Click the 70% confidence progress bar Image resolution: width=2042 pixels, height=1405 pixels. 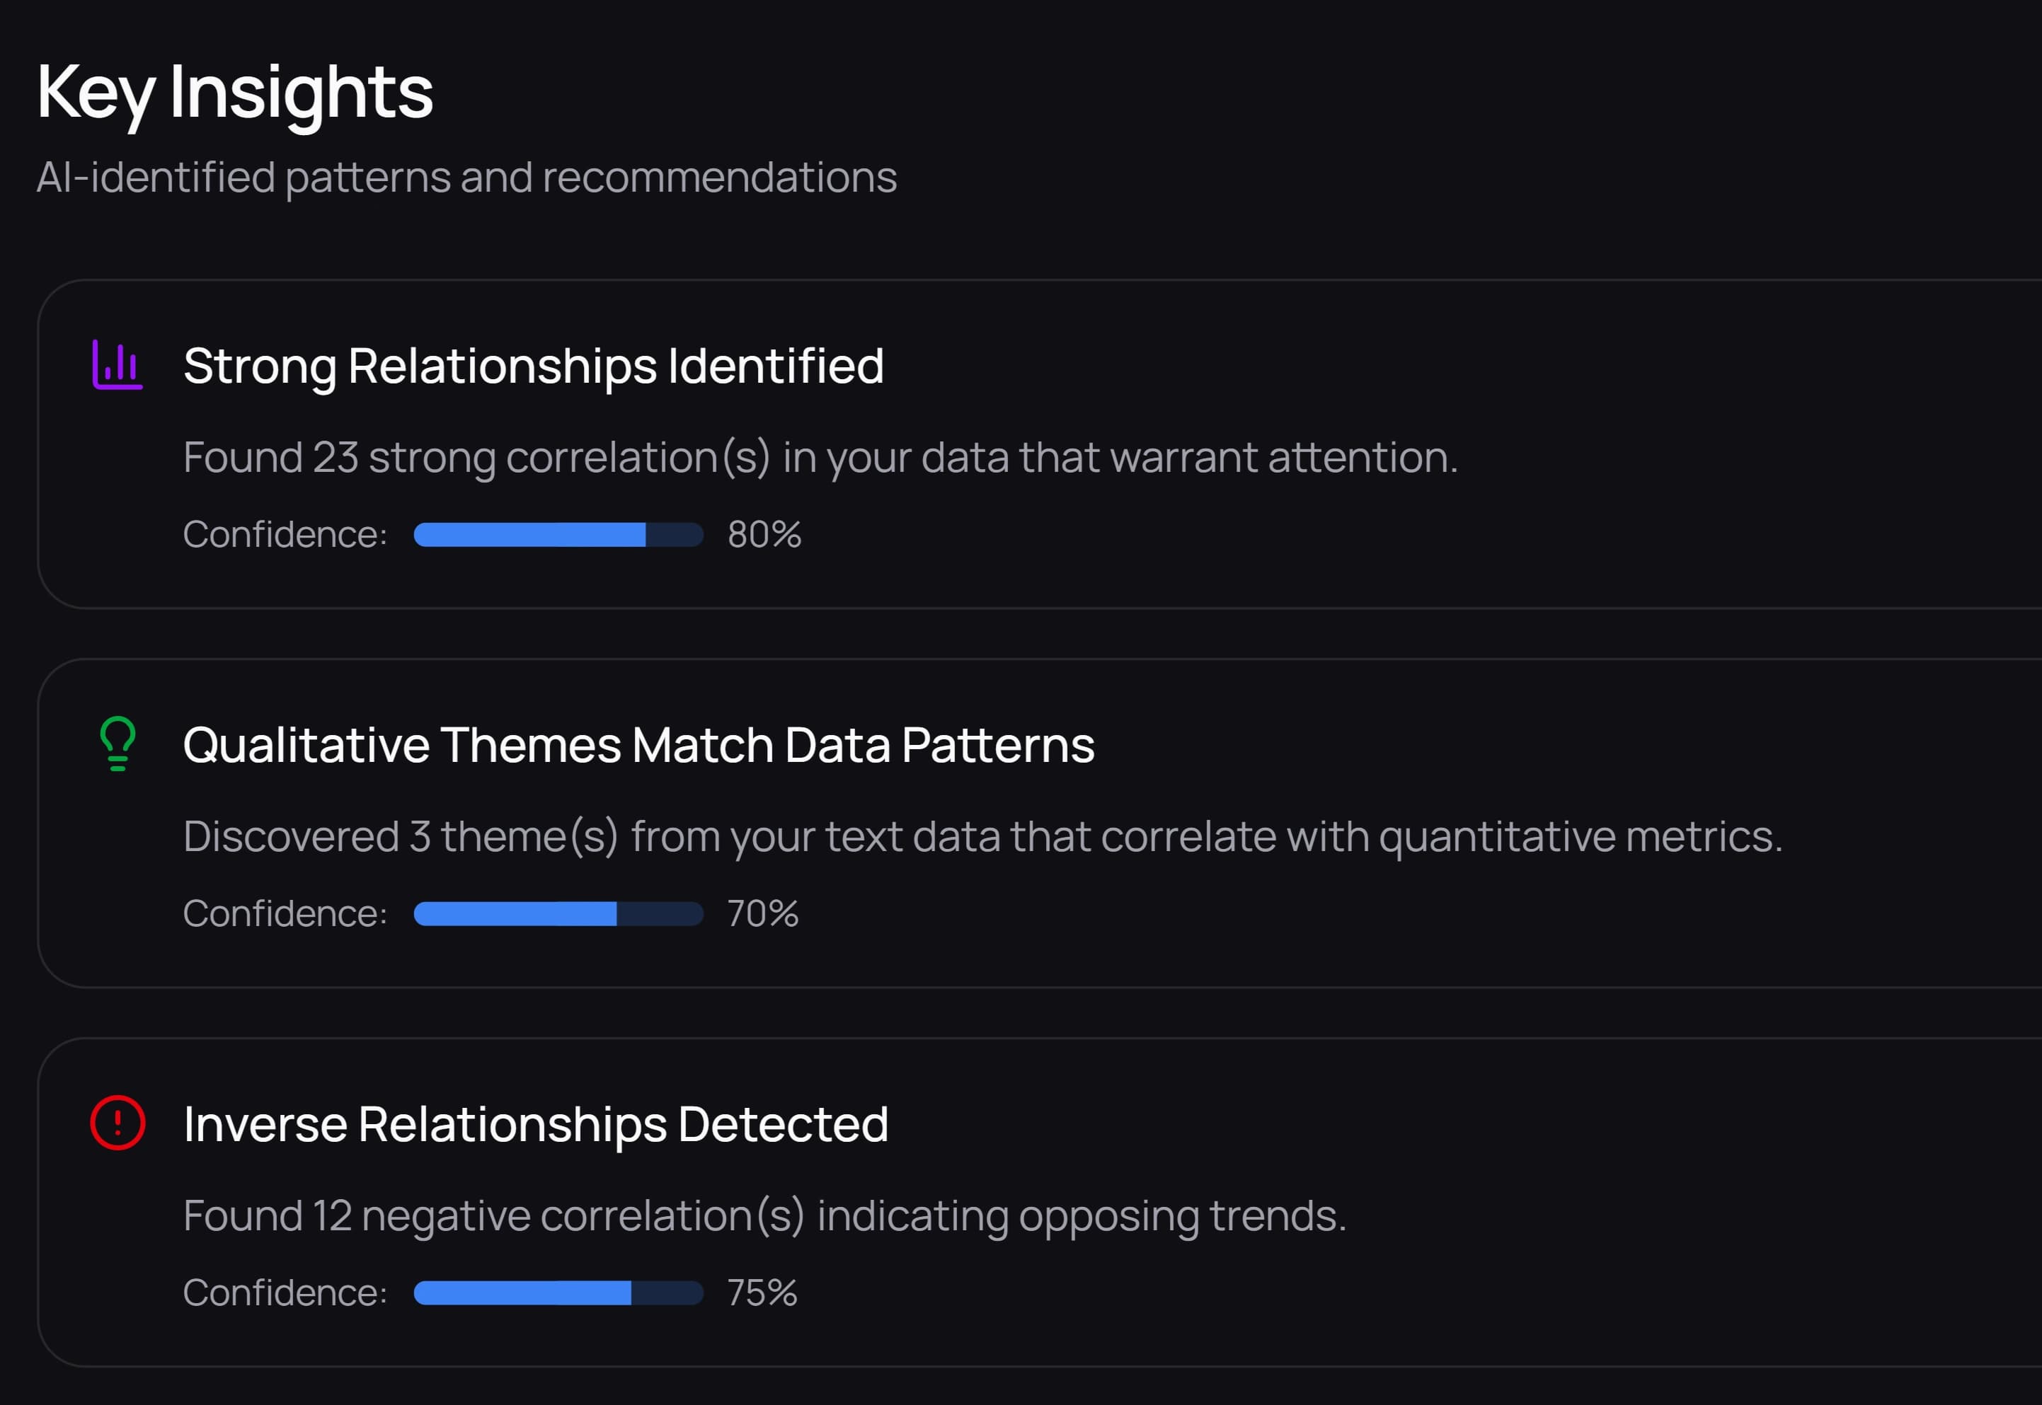tap(558, 914)
